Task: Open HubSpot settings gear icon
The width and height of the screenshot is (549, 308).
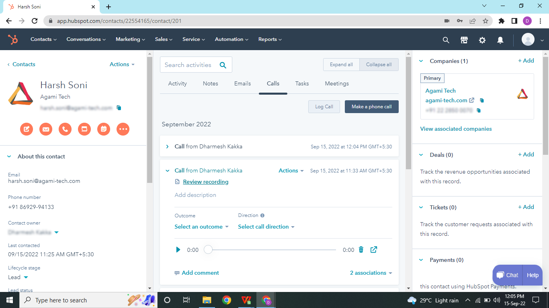Action: tap(482, 40)
